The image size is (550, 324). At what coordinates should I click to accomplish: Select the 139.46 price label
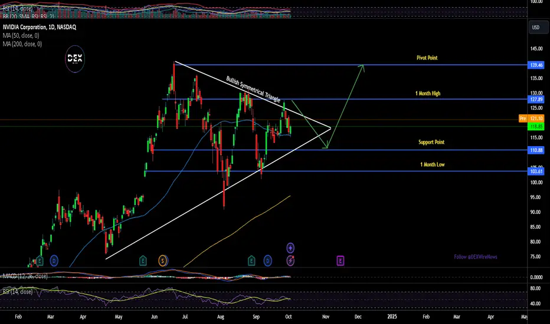tap(536, 65)
